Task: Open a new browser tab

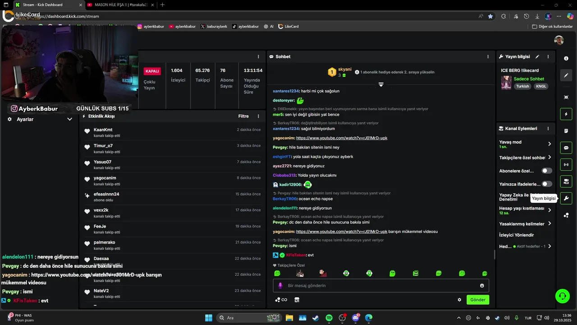Action: click(x=162, y=5)
